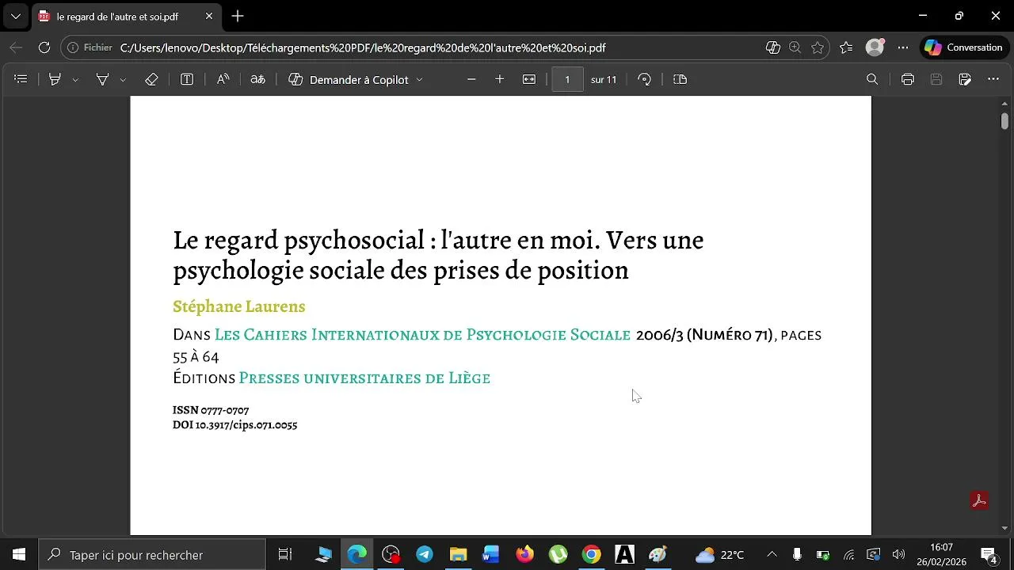1014x570 pixels.
Task: Click the save as icon
Action: coord(965,79)
